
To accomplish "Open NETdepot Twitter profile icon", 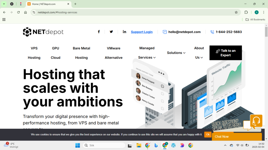I will tap(111, 32).
